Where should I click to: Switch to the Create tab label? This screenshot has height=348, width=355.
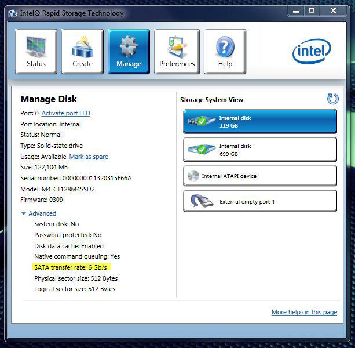tap(82, 64)
